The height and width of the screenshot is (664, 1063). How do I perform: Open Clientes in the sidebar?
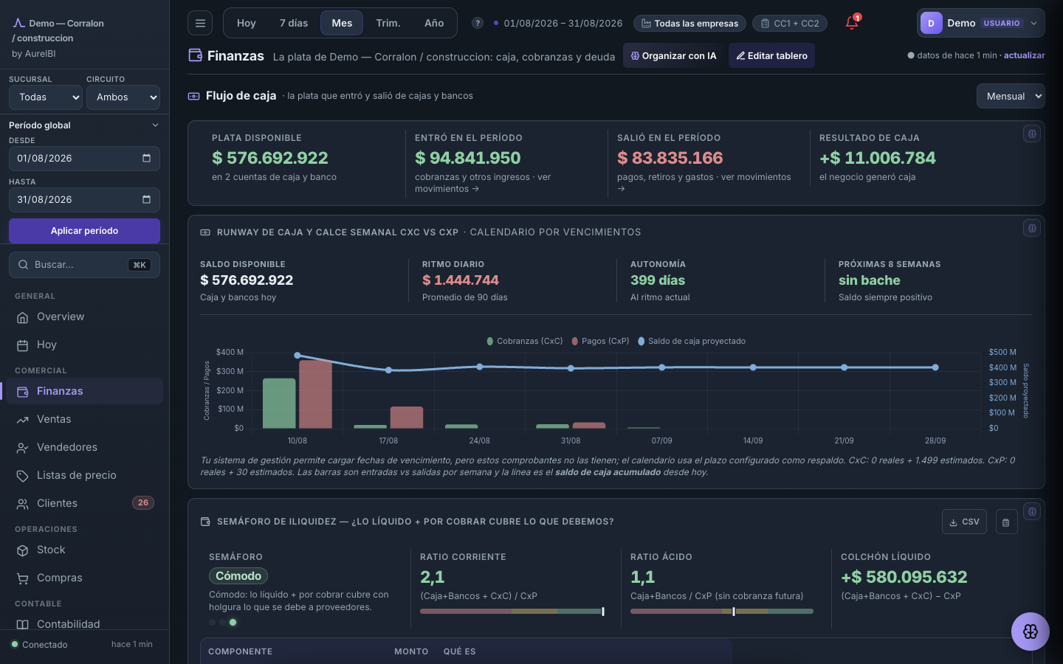pos(84,503)
